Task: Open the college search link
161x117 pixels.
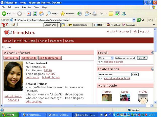Action: click(113, 62)
